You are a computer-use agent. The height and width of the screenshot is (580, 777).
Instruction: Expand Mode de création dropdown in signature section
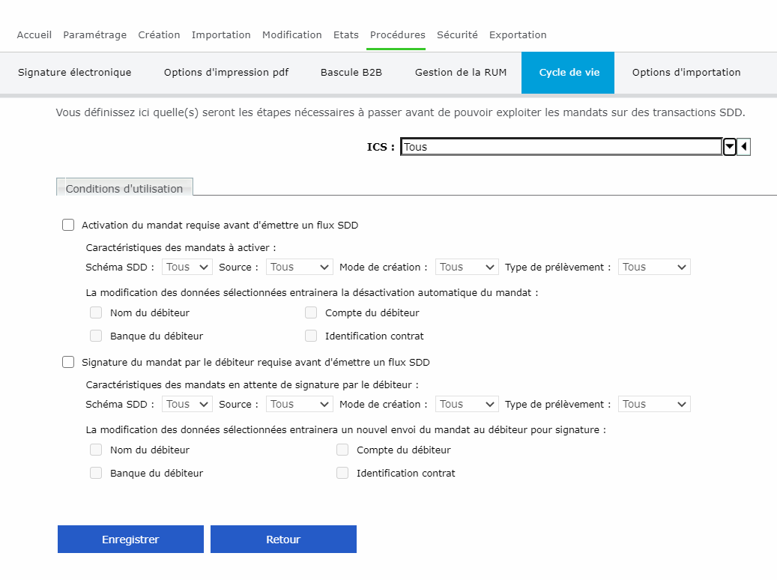(466, 404)
